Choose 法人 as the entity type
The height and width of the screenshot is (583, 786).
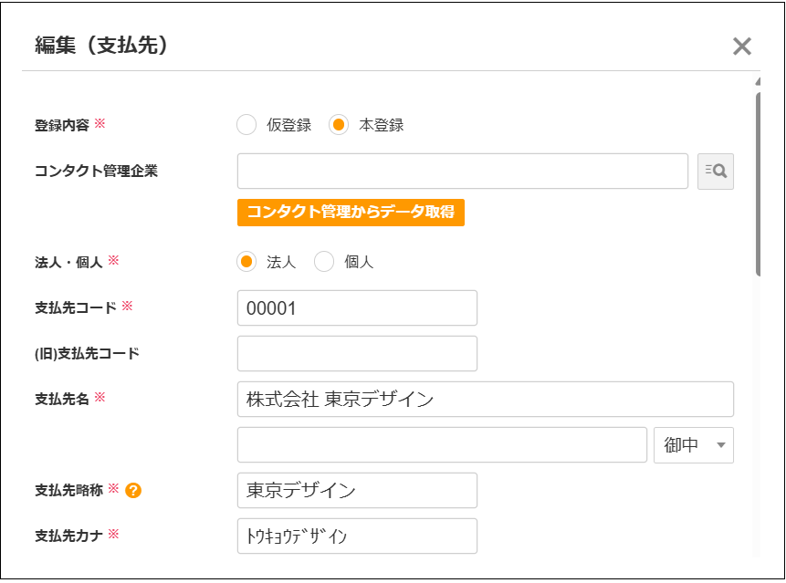pos(246,261)
